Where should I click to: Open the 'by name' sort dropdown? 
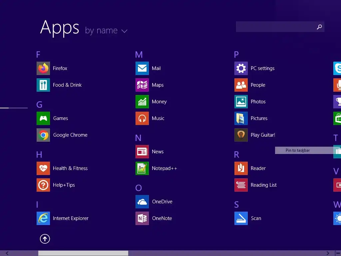(106, 31)
